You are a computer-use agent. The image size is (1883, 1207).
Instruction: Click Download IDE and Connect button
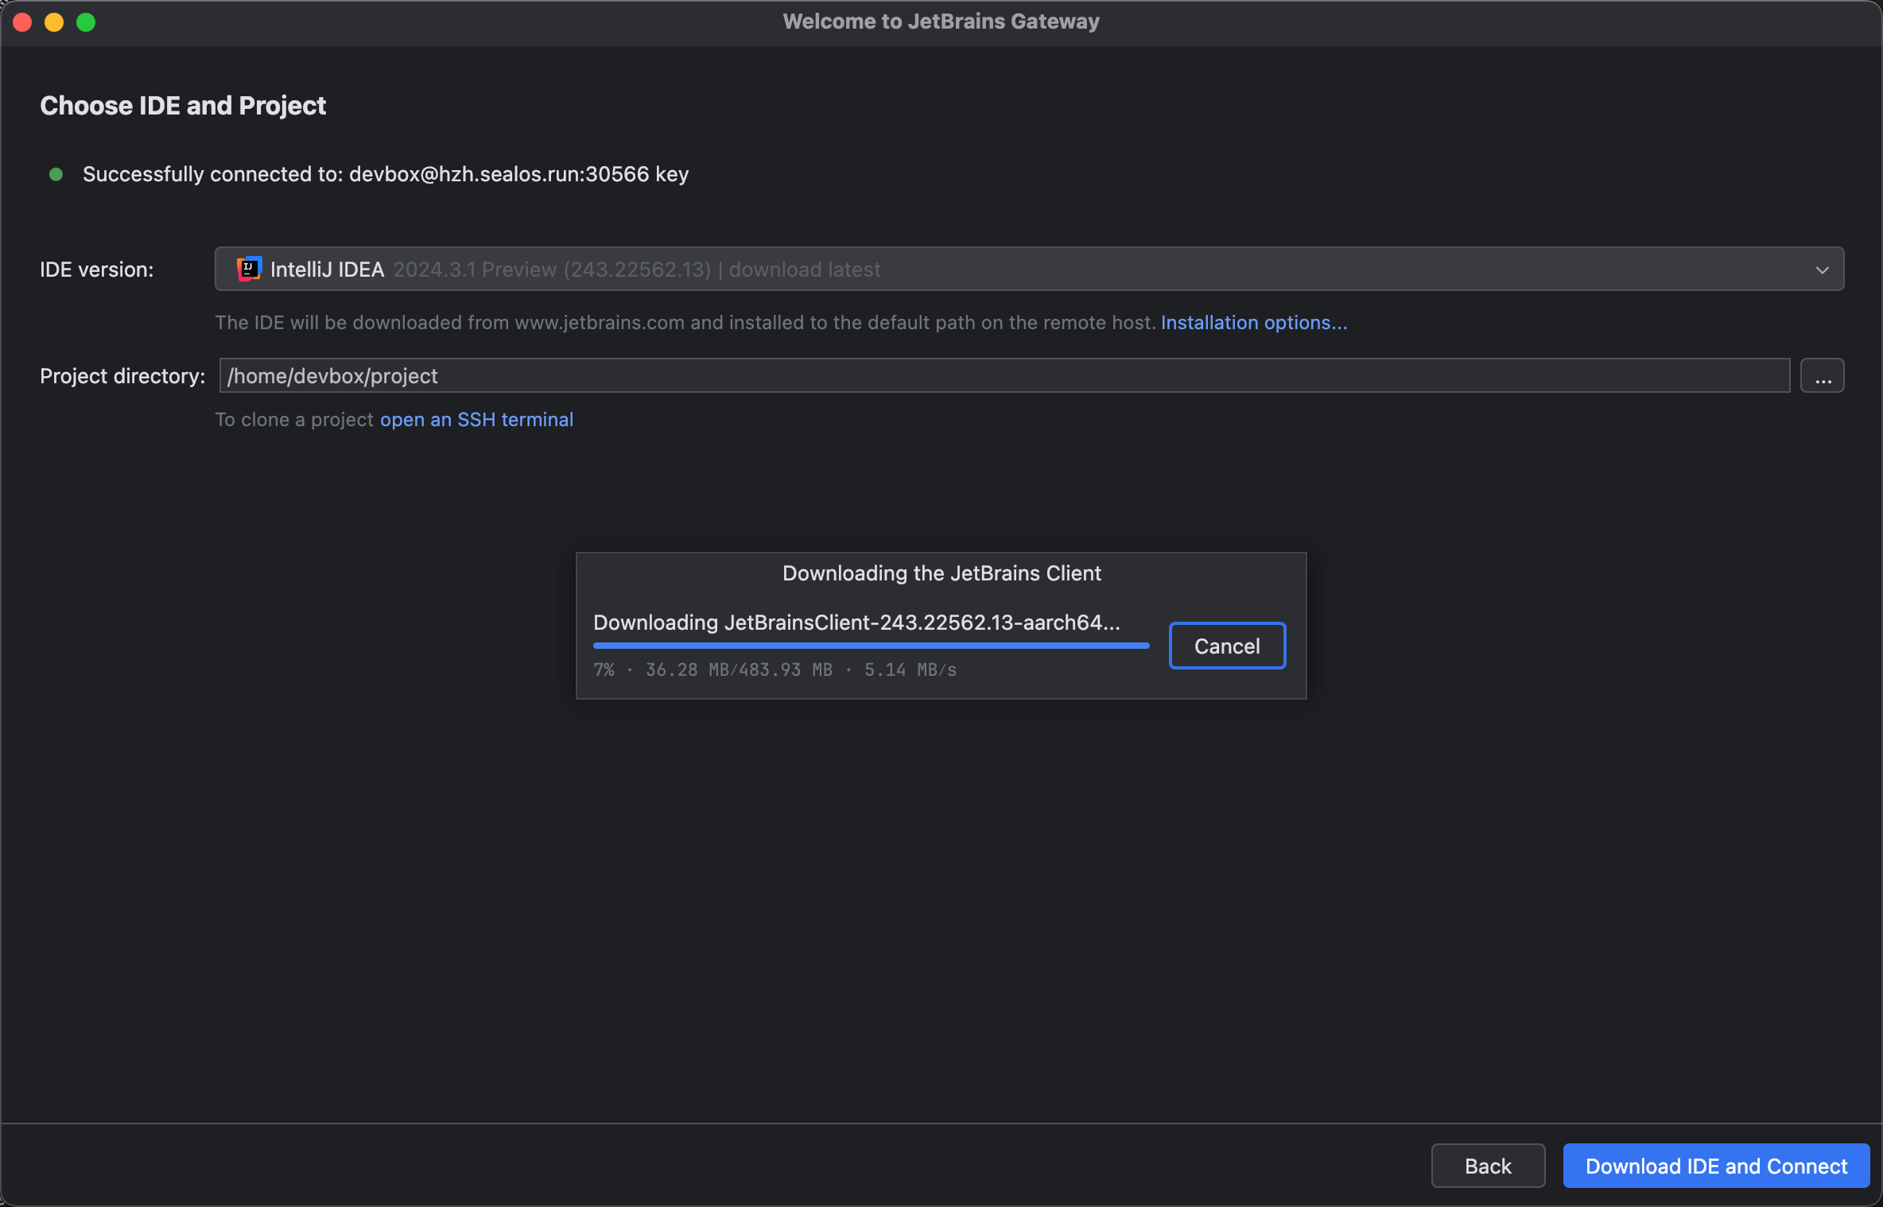tap(1716, 1166)
